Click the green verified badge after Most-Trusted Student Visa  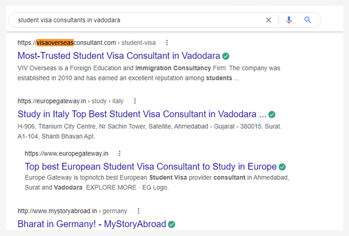[x=226, y=56]
